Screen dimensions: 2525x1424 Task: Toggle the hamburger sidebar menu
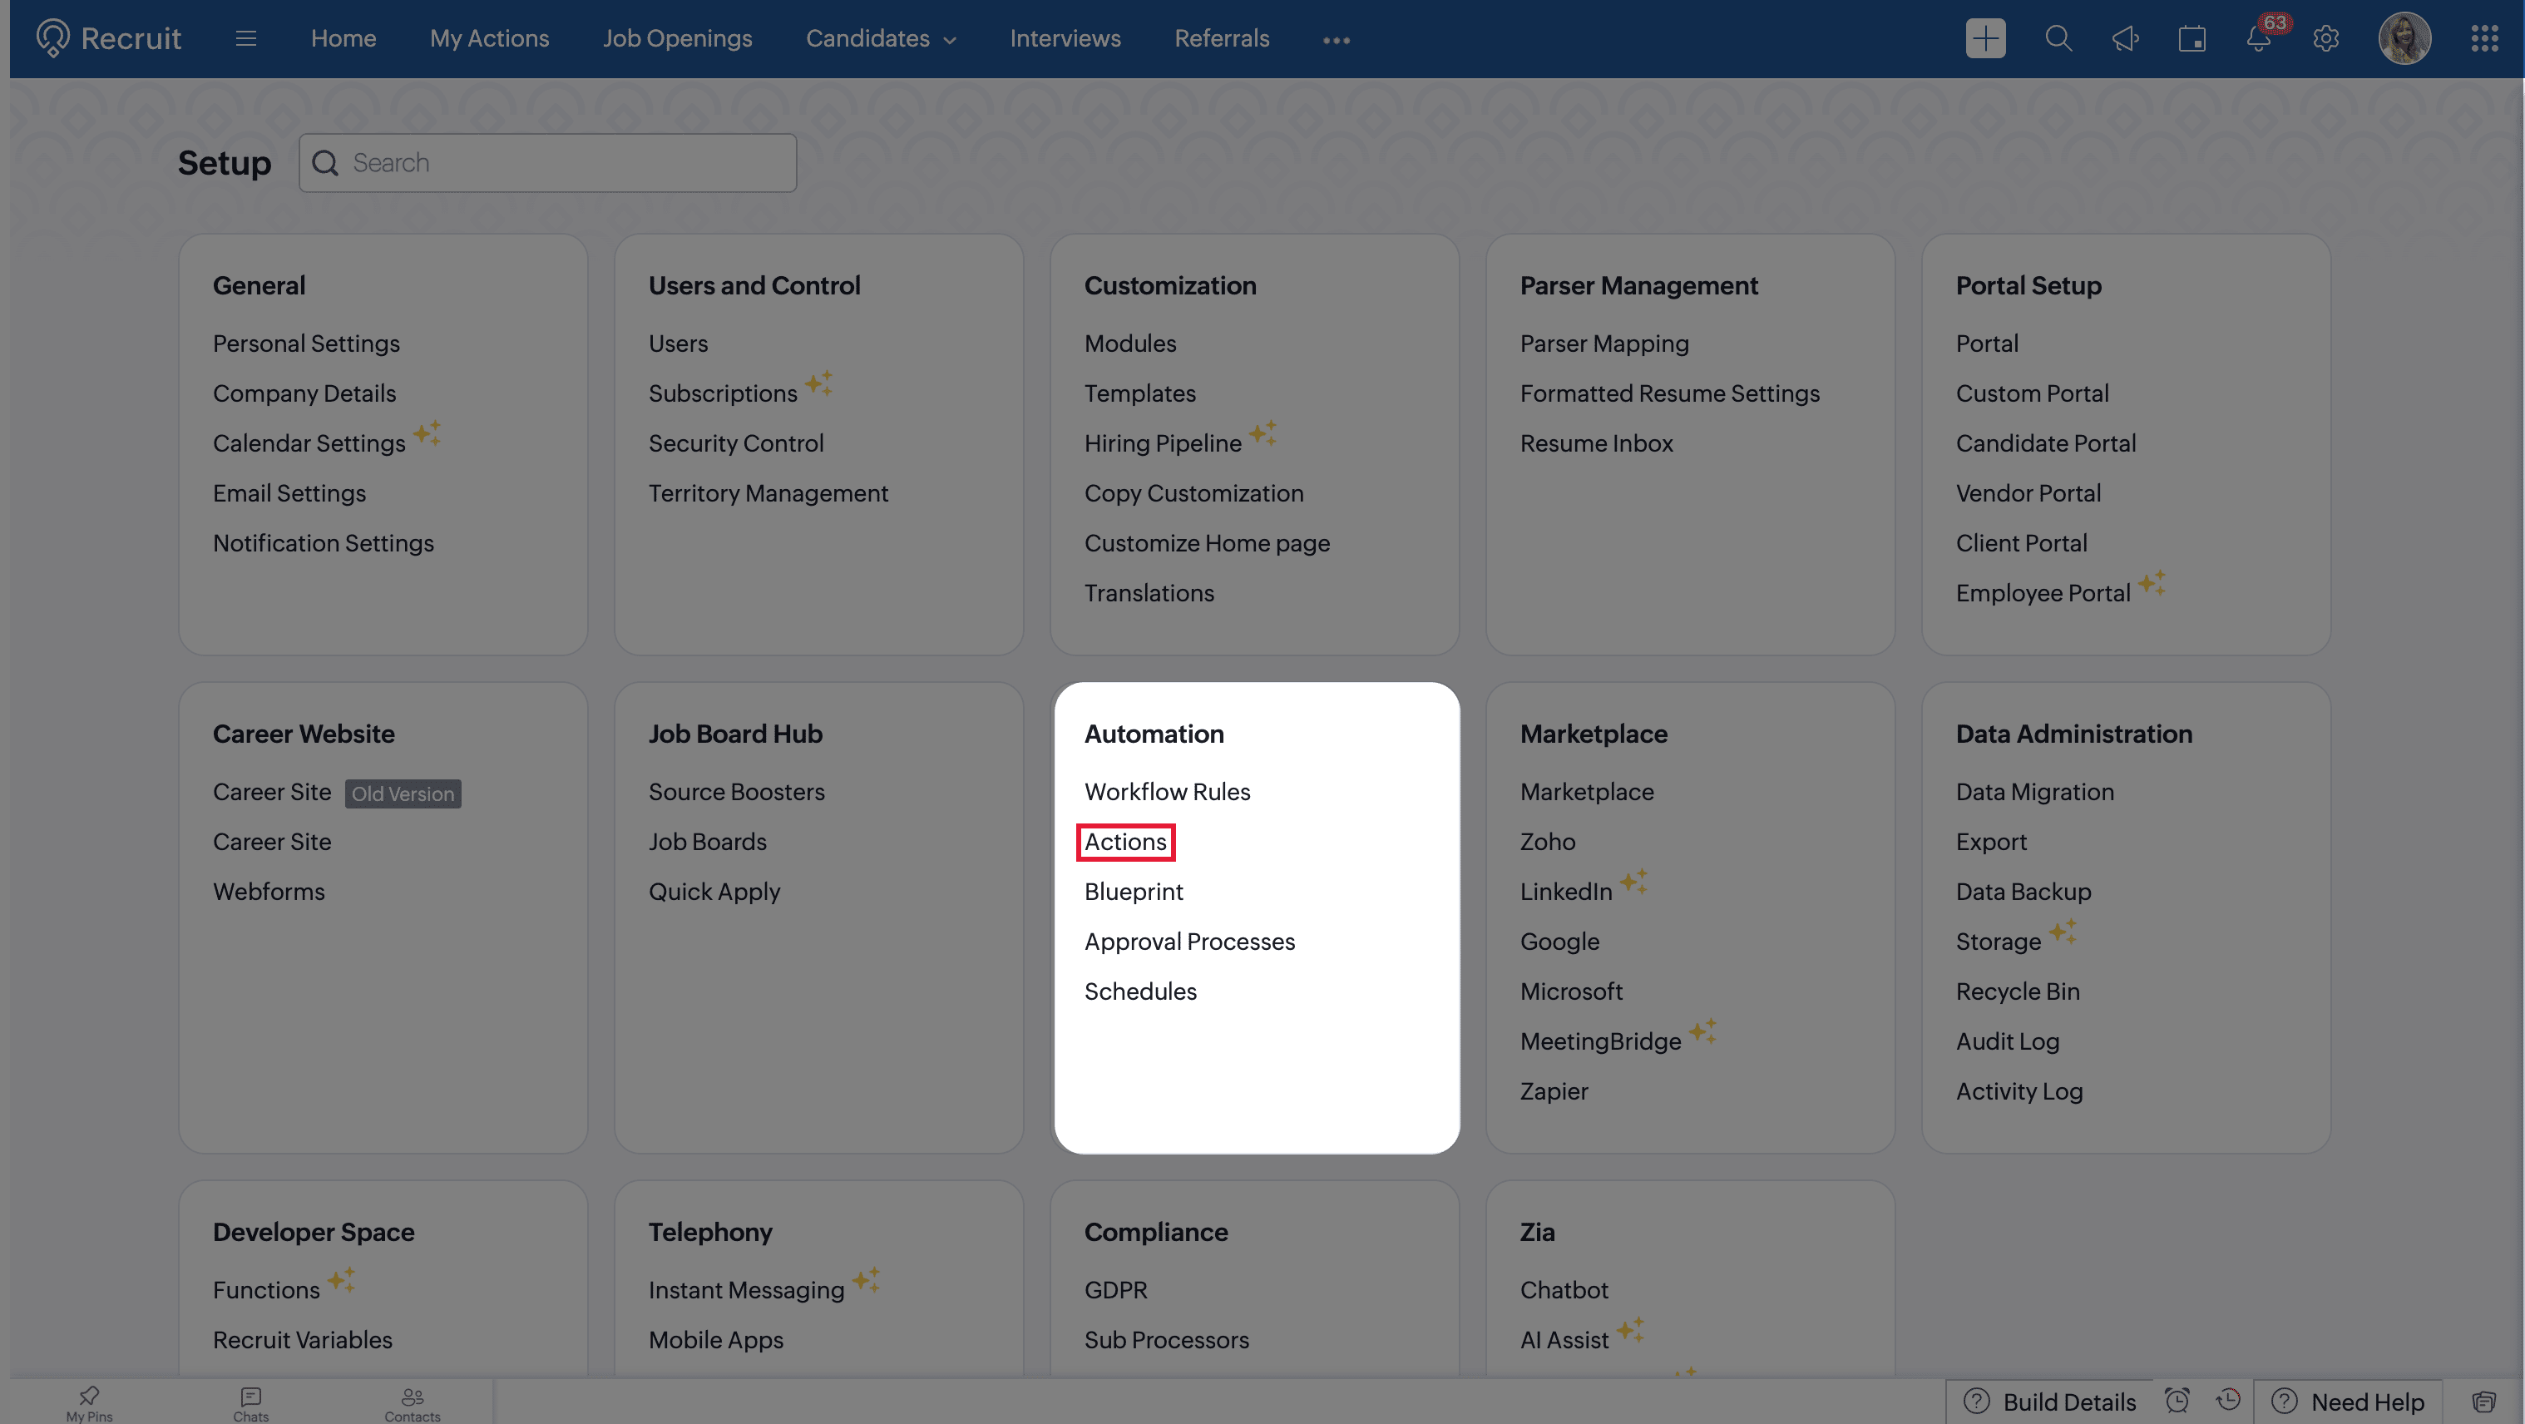click(x=246, y=38)
